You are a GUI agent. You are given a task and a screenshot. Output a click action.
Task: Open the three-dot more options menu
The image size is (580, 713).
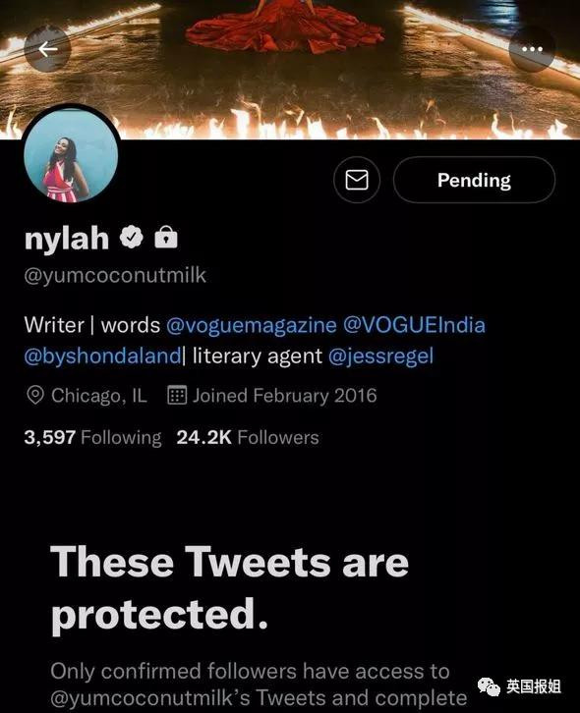(532, 49)
